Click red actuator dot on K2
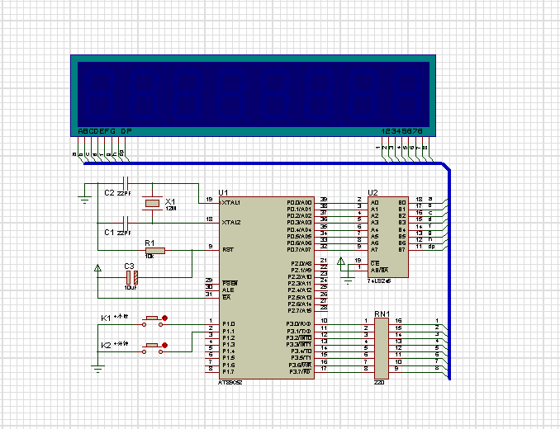This screenshot has width=560, height=429. [165, 345]
